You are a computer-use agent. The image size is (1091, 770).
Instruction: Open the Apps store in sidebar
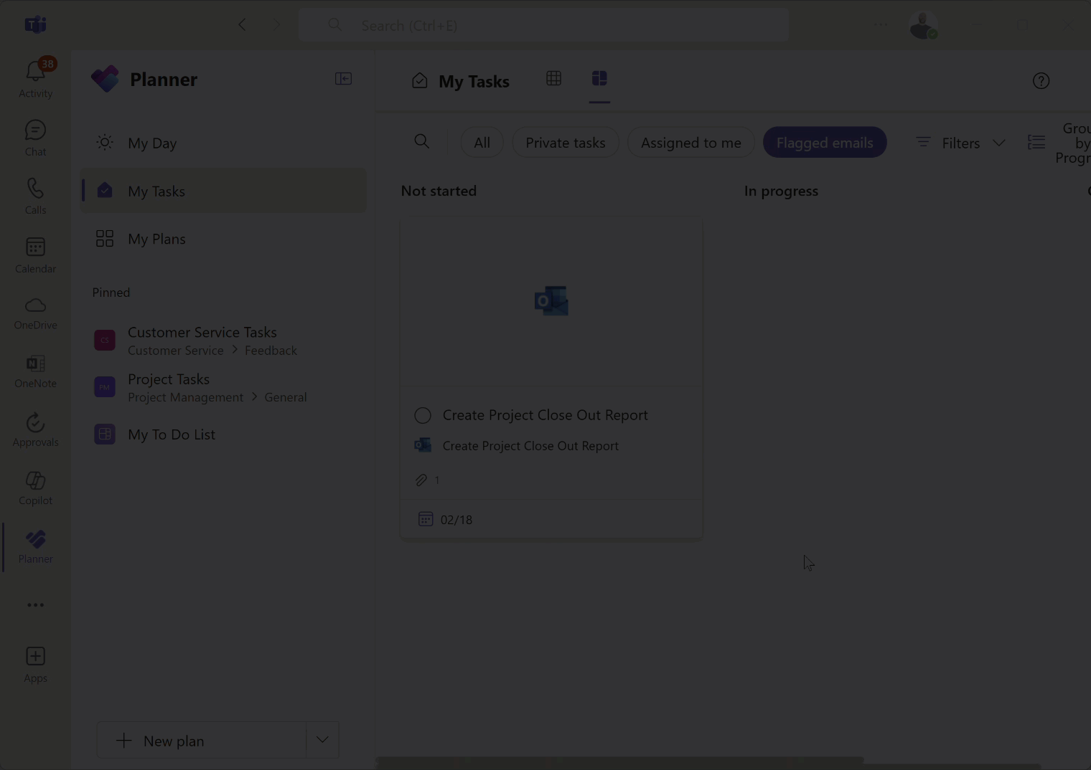click(35, 665)
